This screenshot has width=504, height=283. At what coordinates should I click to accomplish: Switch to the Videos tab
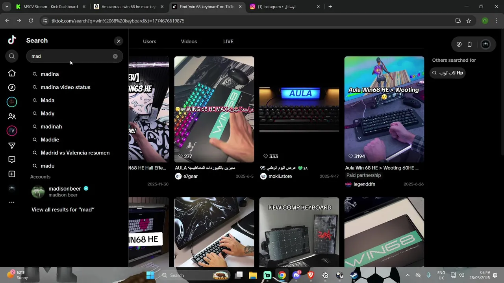pos(189,41)
